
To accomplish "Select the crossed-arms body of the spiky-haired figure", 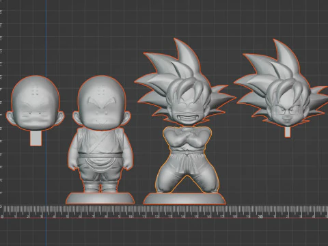I will coord(187,159).
